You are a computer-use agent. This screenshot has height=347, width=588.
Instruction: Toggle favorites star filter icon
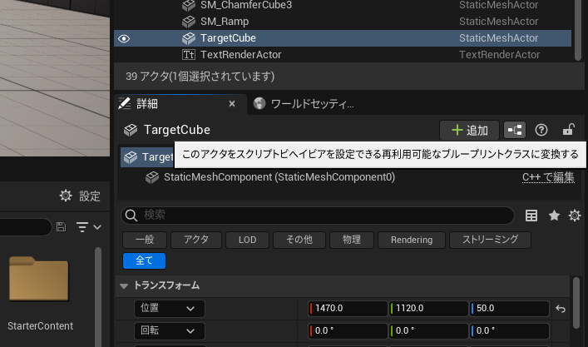(x=554, y=216)
